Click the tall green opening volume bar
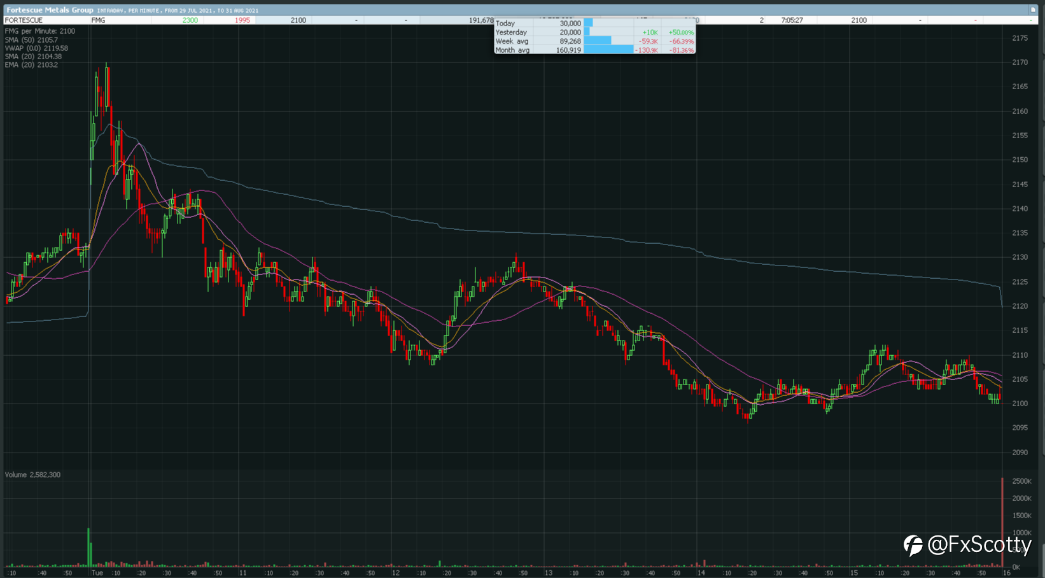This screenshot has width=1045, height=578. [88, 547]
